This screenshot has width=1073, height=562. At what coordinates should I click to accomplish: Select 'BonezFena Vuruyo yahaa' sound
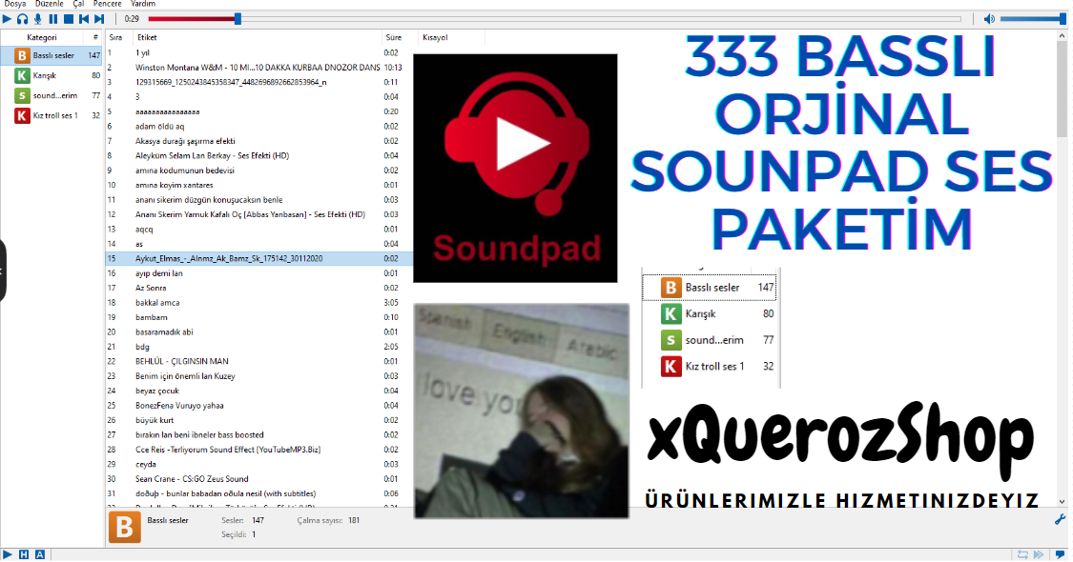coord(259,406)
